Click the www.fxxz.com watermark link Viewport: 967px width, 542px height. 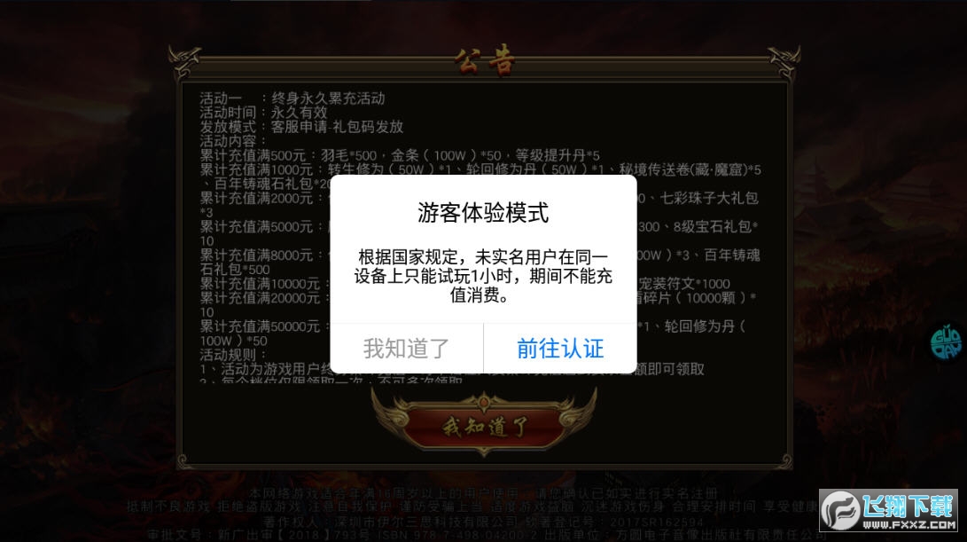(909, 525)
